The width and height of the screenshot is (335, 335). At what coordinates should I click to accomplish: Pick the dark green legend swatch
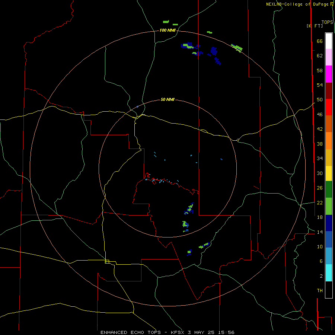click(329, 189)
